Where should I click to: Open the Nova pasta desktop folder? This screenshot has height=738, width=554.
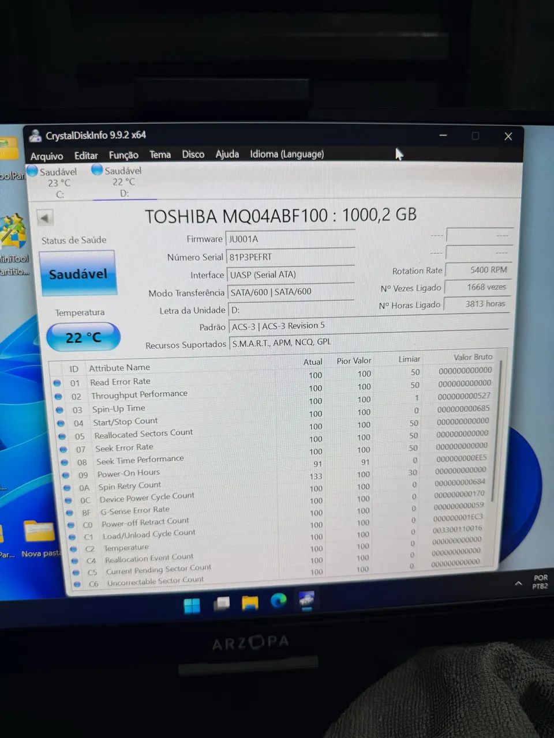click(39, 539)
